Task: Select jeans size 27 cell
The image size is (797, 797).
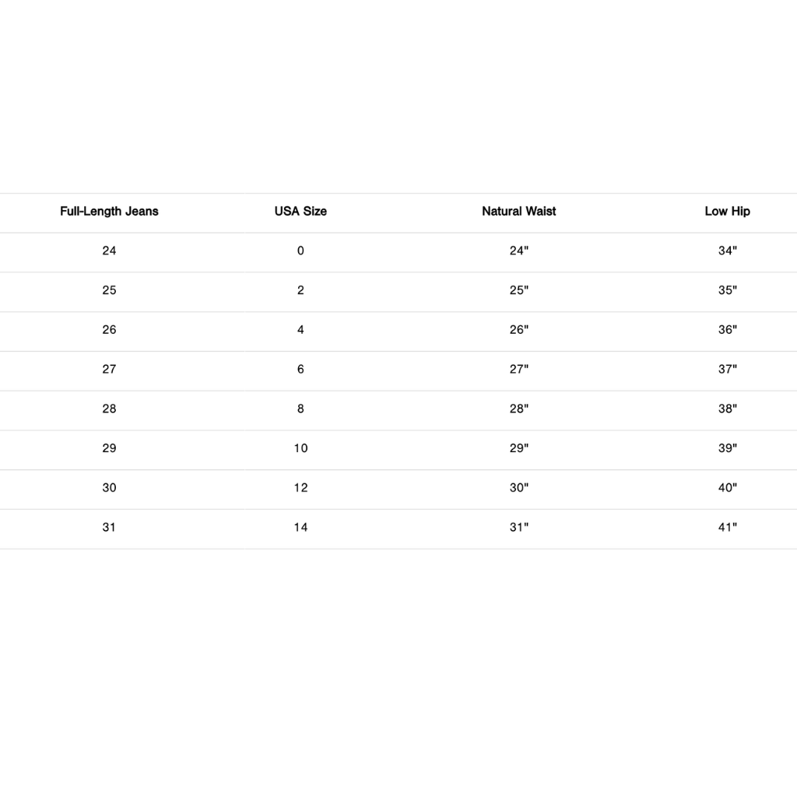Action: pos(109,369)
